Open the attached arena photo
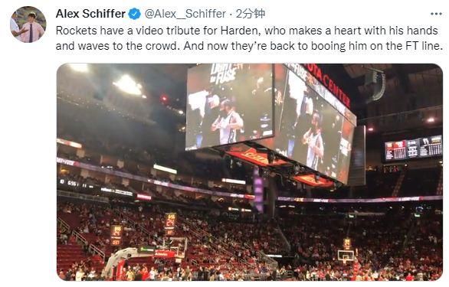Image resolution: width=449 pixels, height=287 pixels. (250, 172)
